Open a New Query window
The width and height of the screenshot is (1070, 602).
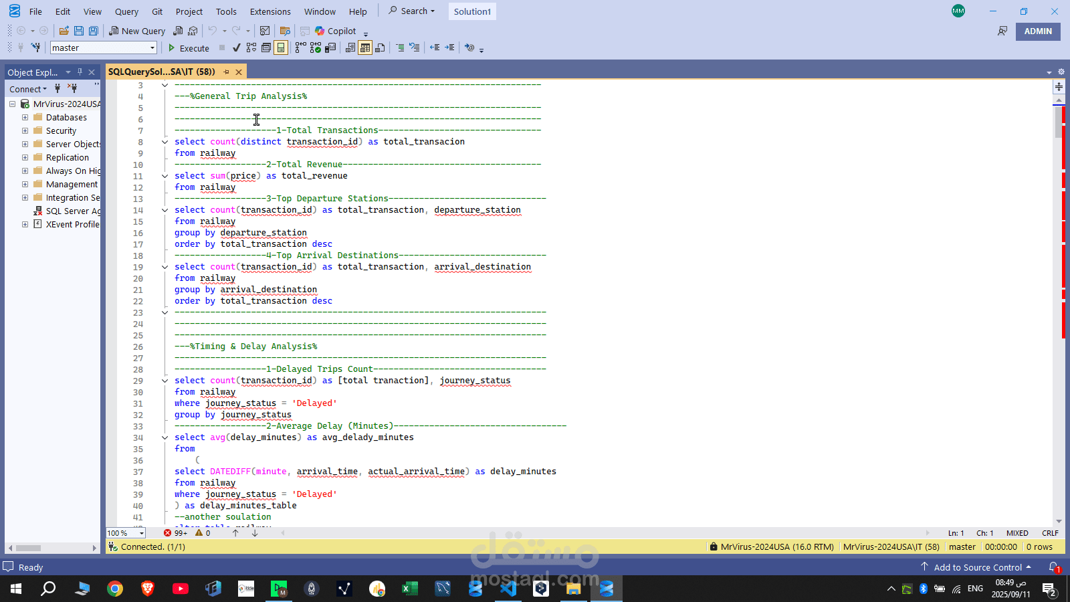[x=137, y=31]
